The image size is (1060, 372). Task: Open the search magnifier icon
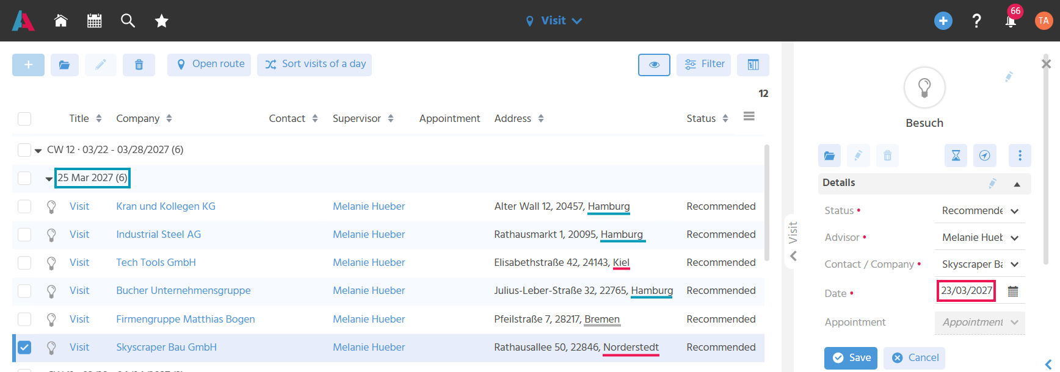coord(128,21)
